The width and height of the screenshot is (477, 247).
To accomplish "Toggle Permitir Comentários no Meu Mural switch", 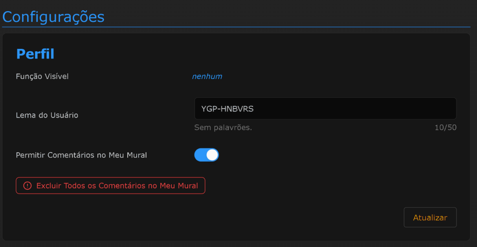I will [x=206, y=155].
